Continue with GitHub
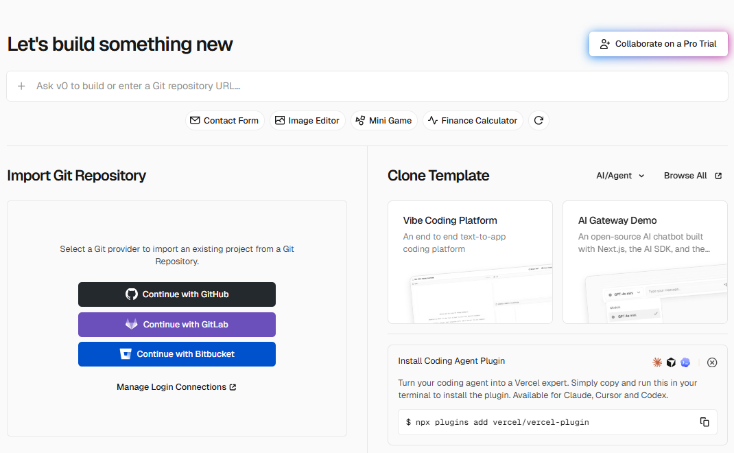The image size is (734, 453). click(x=177, y=294)
